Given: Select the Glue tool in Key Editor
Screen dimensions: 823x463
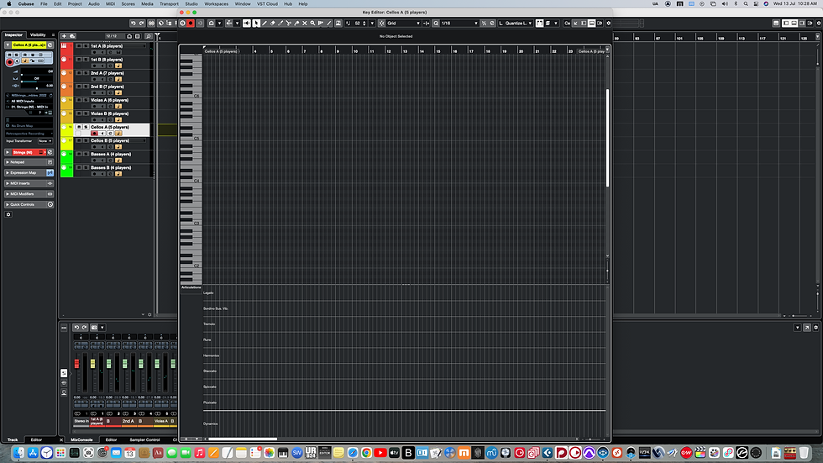Looking at the screenshot, I should point(296,23).
